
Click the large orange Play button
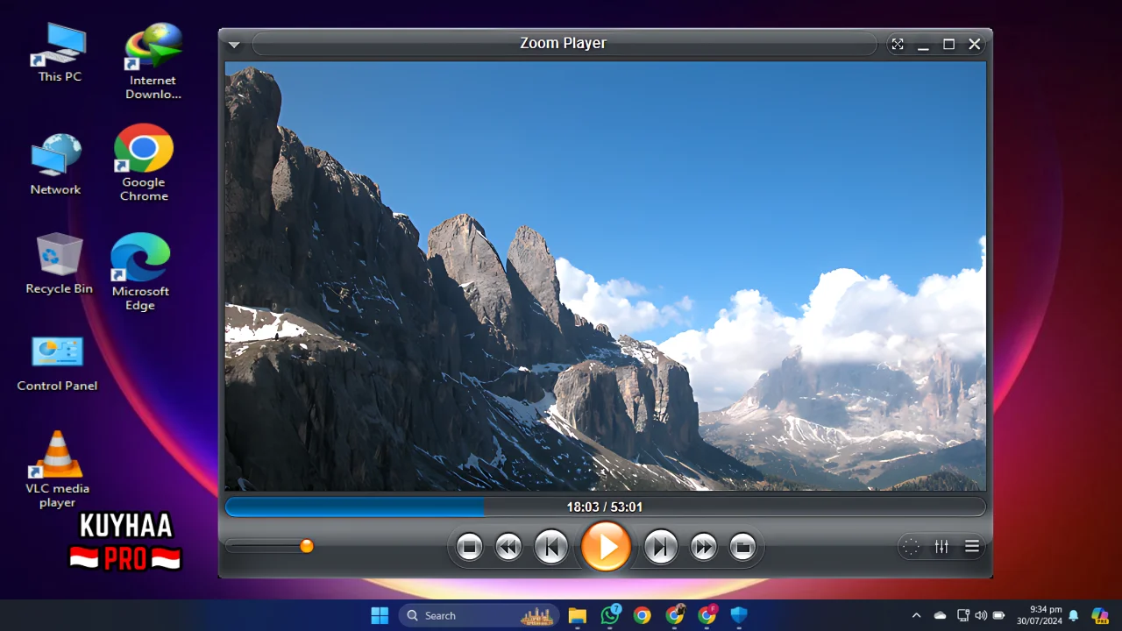coord(606,547)
